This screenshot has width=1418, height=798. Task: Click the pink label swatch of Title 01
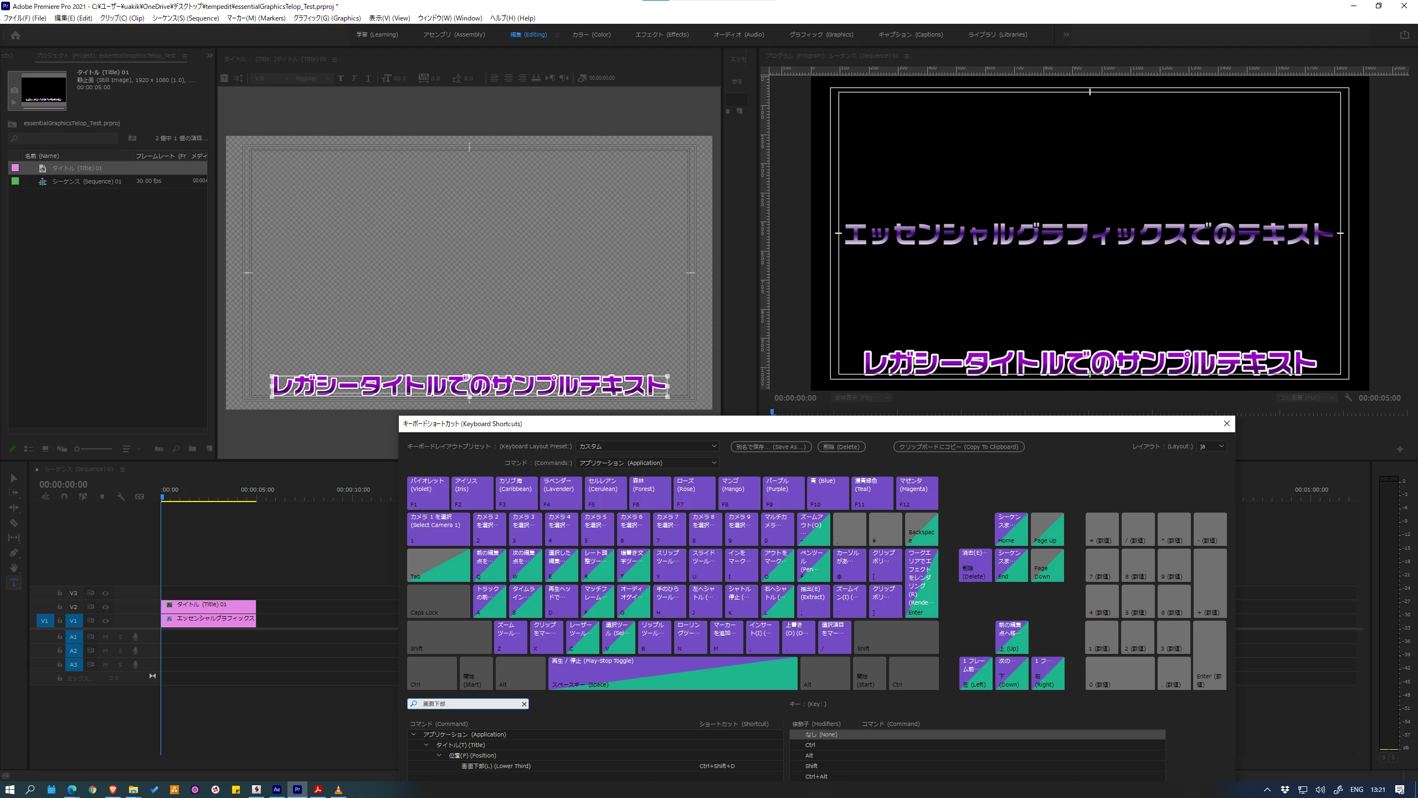(16, 168)
